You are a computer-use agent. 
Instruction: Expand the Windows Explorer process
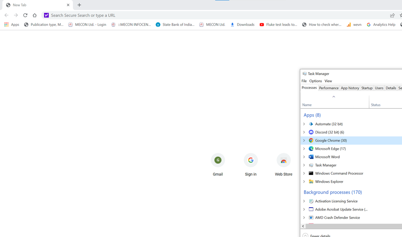point(304,181)
